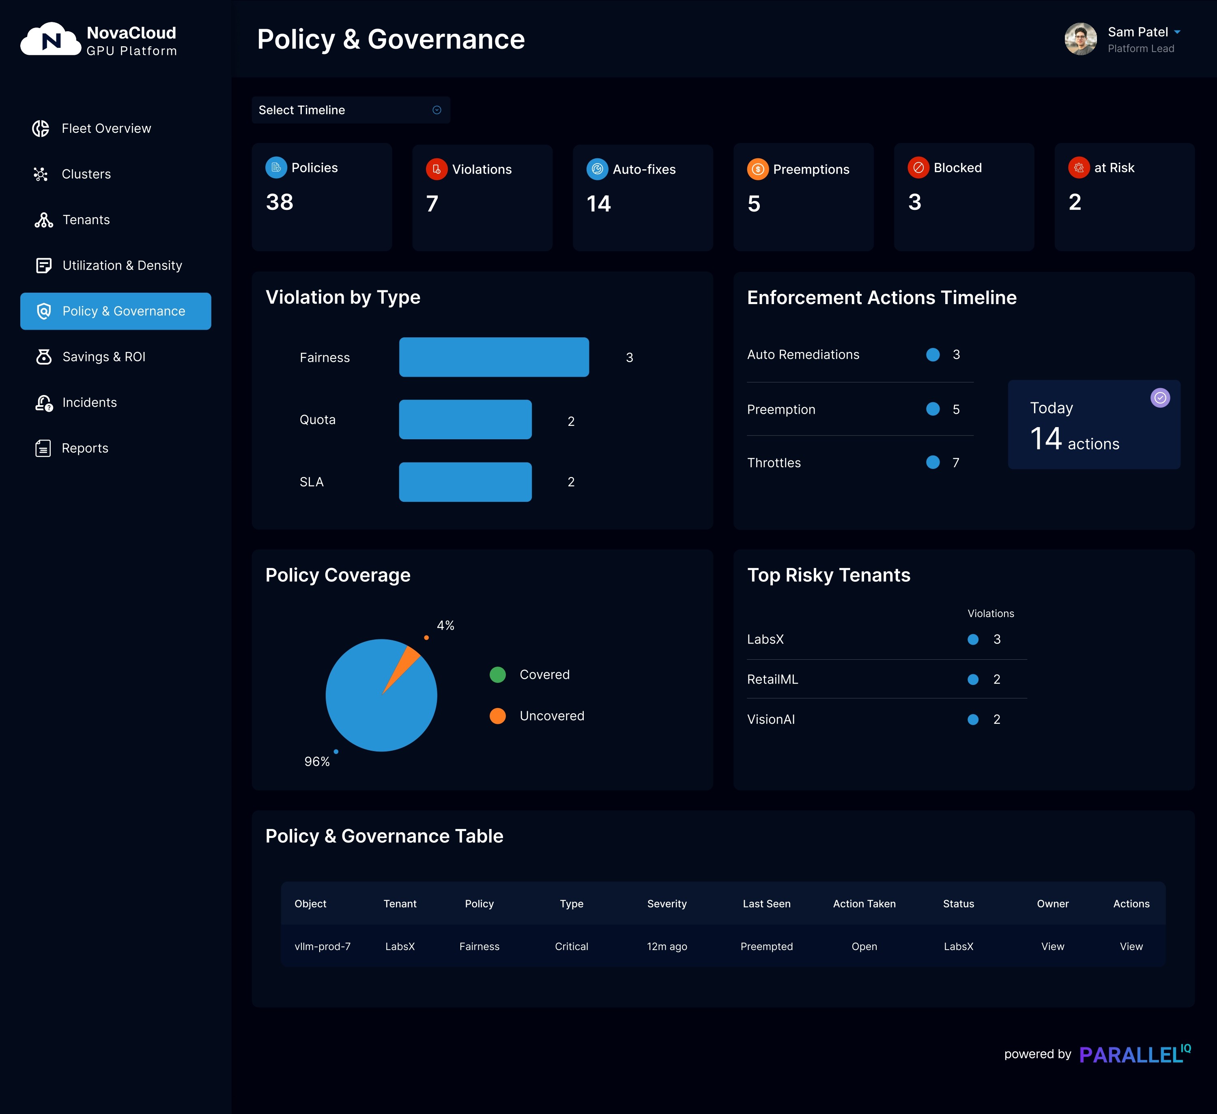Image resolution: width=1217 pixels, height=1114 pixels.
Task: Click Sam Patel's profile avatar
Action: click(x=1080, y=39)
